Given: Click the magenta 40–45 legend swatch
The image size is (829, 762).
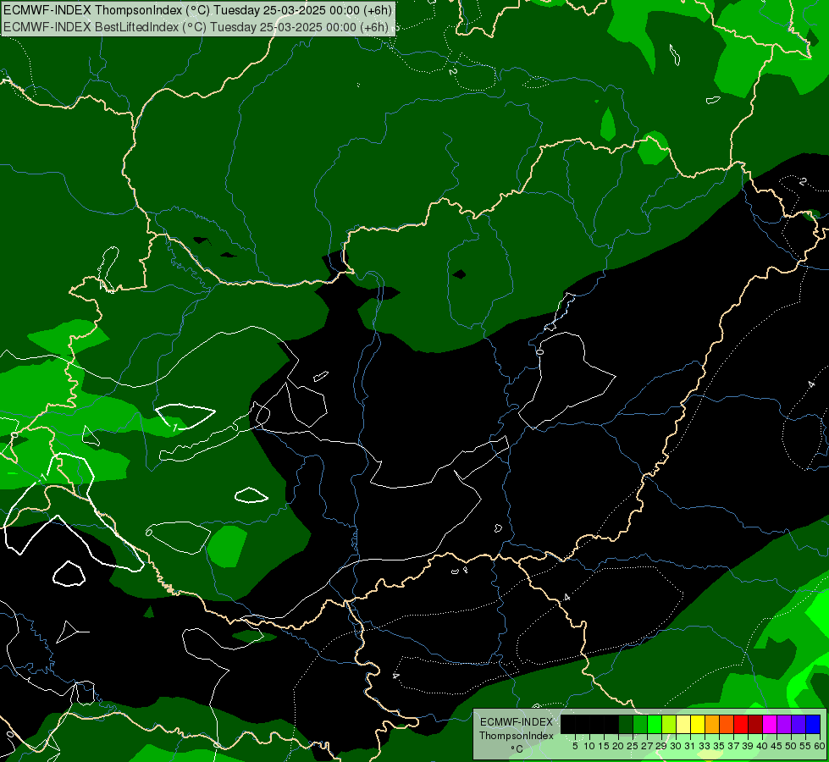Looking at the screenshot, I should pyautogui.click(x=770, y=724).
